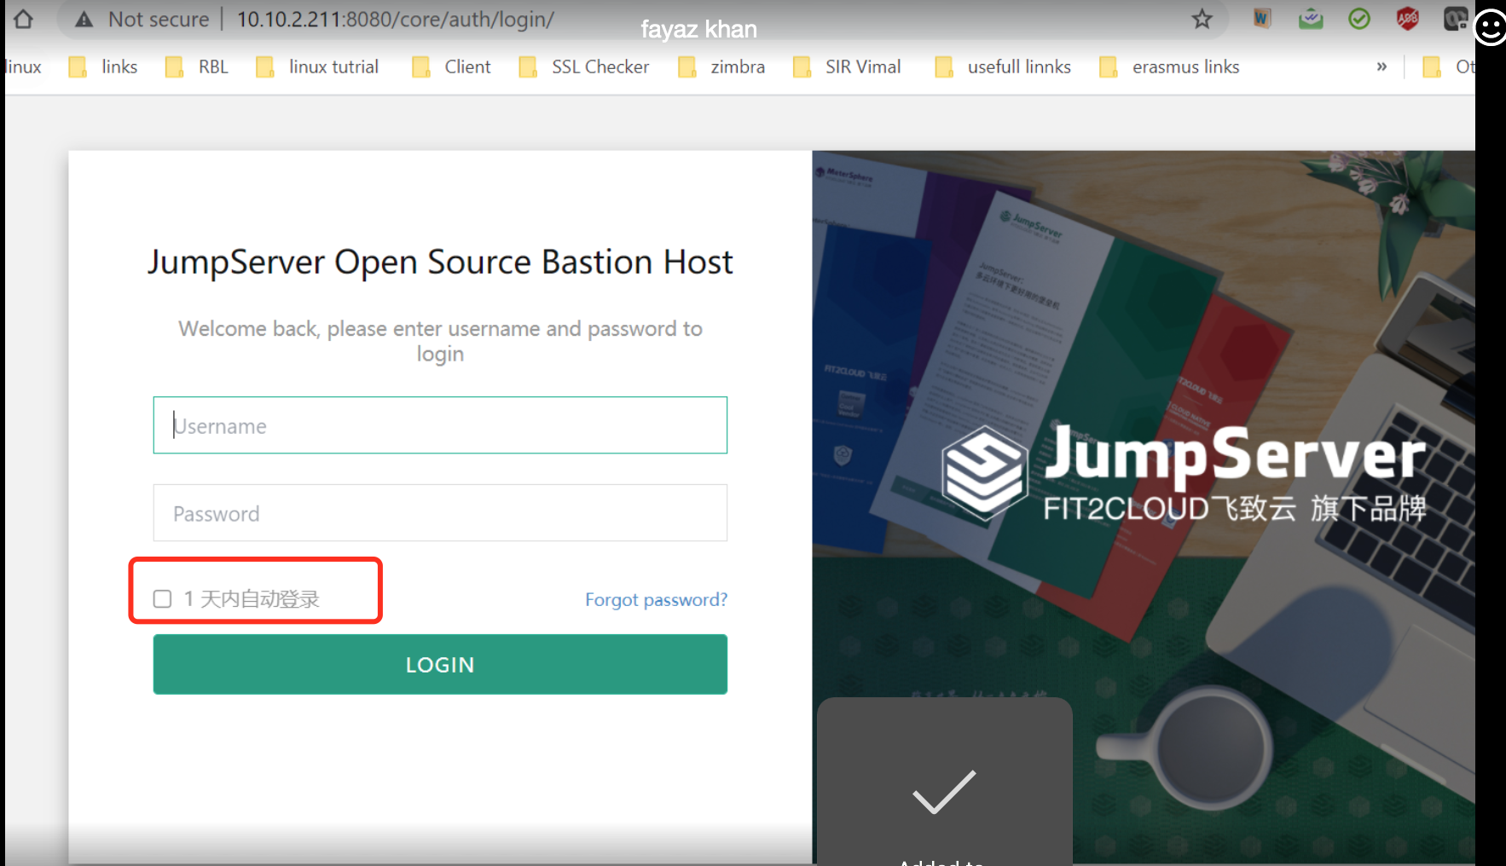Enable the 1-day auto login checkbox
The height and width of the screenshot is (866, 1506).
(162, 599)
